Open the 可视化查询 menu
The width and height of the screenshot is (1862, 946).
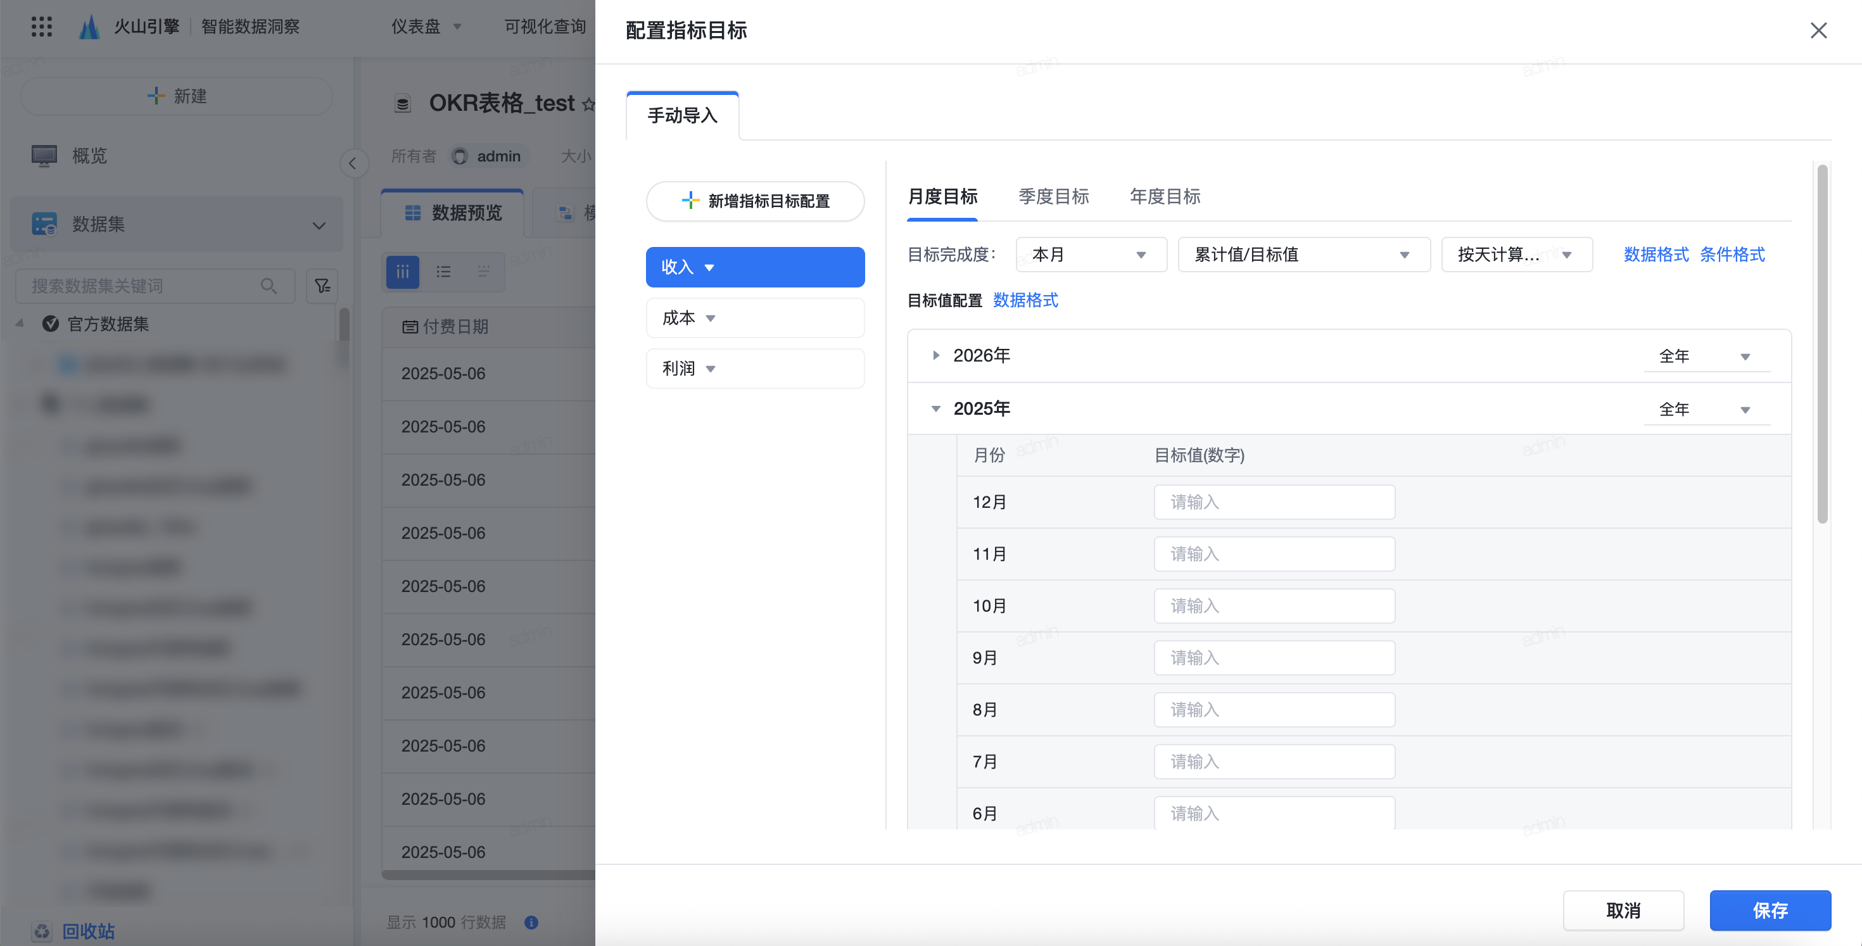[545, 27]
